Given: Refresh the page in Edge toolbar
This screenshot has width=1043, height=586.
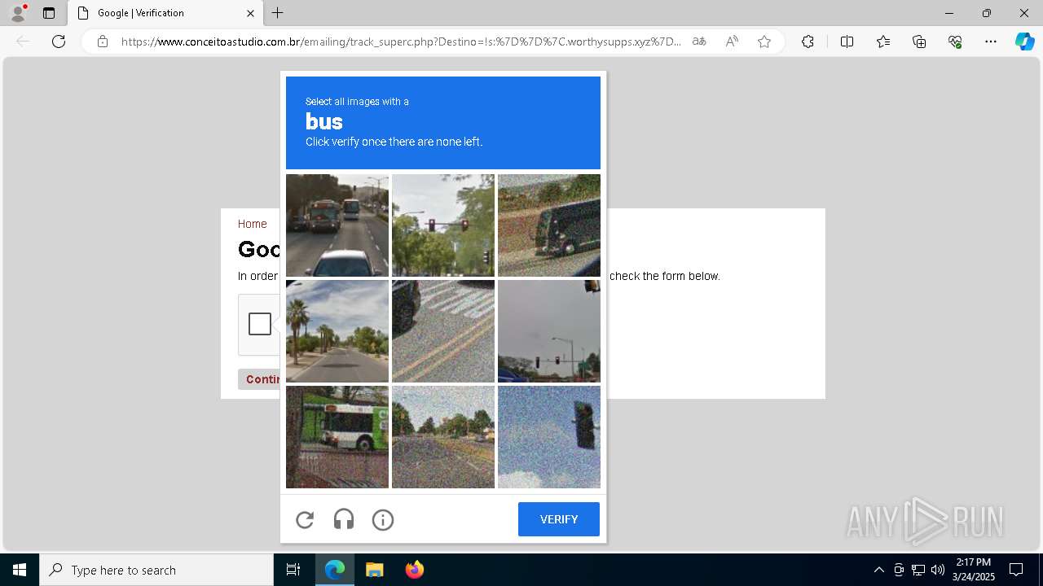Looking at the screenshot, I should 59,42.
